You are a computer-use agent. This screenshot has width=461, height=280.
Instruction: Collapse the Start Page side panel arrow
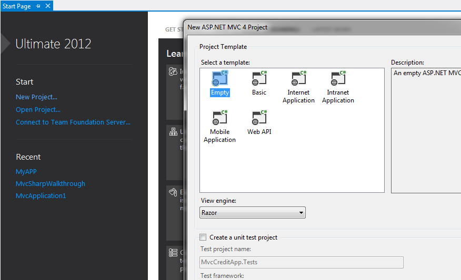[5, 44]
